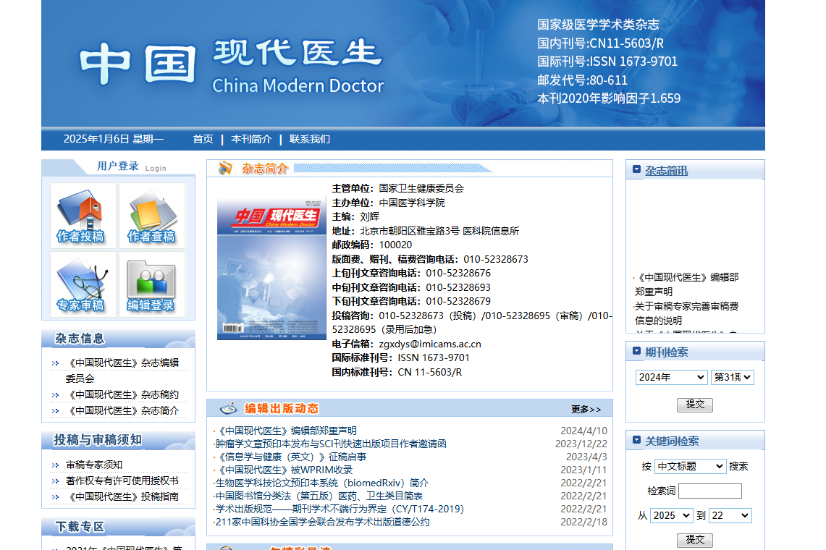Image resolution: width=826 pixels, height=550 pixels.
Task: Open 《中国现代医生》被WPRIM收录 news item
Action: click(285, 470)
